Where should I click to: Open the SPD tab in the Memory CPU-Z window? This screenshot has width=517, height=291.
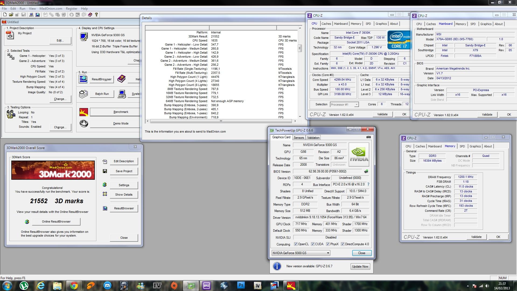point(462,146)
